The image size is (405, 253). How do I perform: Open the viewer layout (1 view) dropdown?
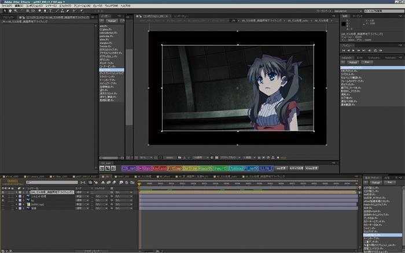pyautogui.click(x=249, y=158)
